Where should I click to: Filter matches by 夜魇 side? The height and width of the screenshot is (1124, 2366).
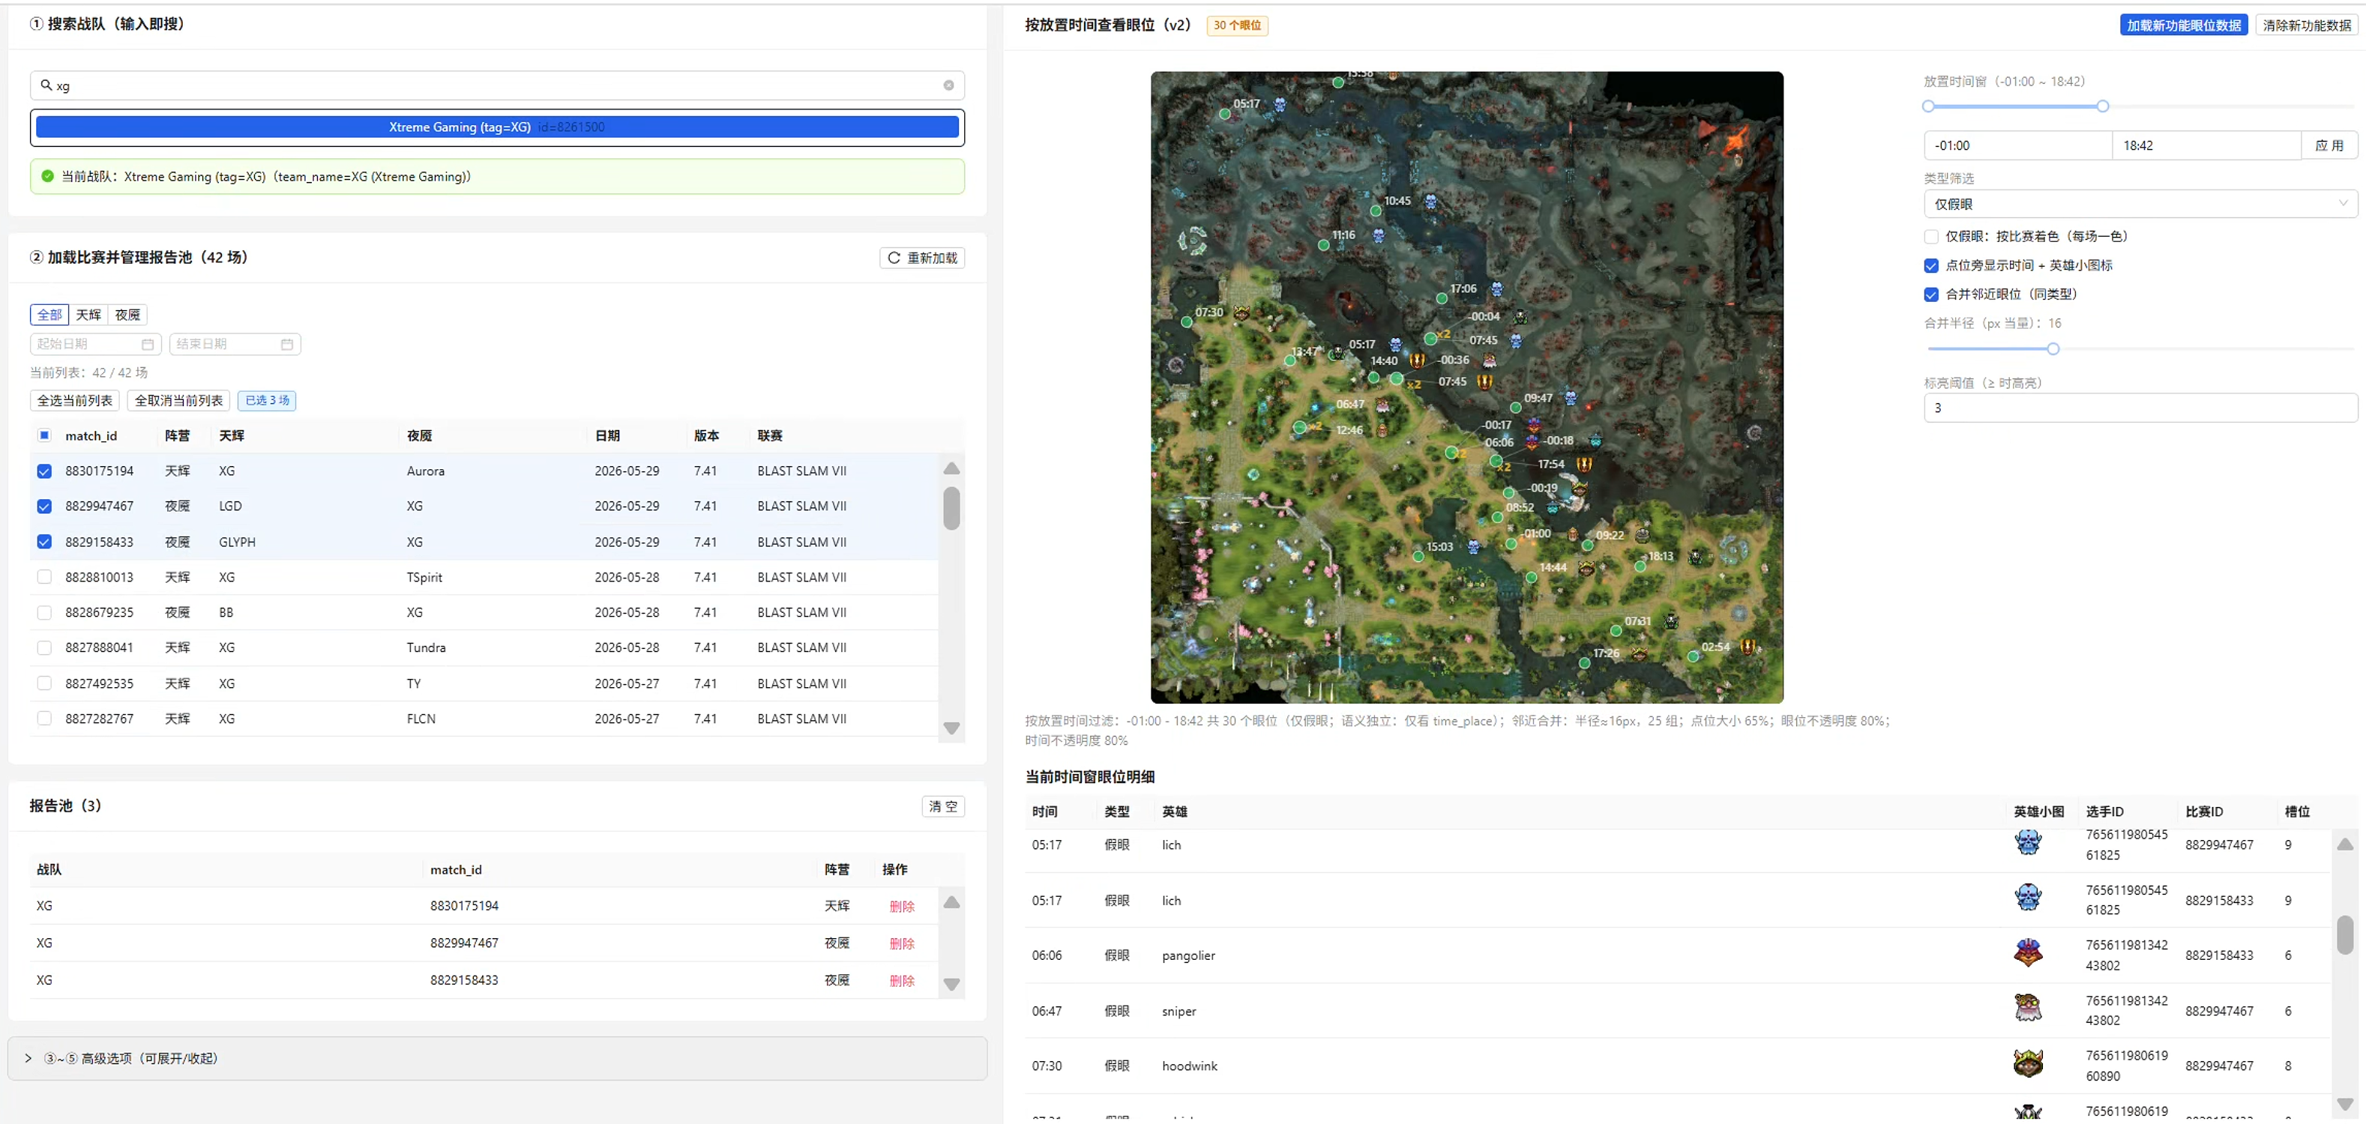(x=127, y=315)
